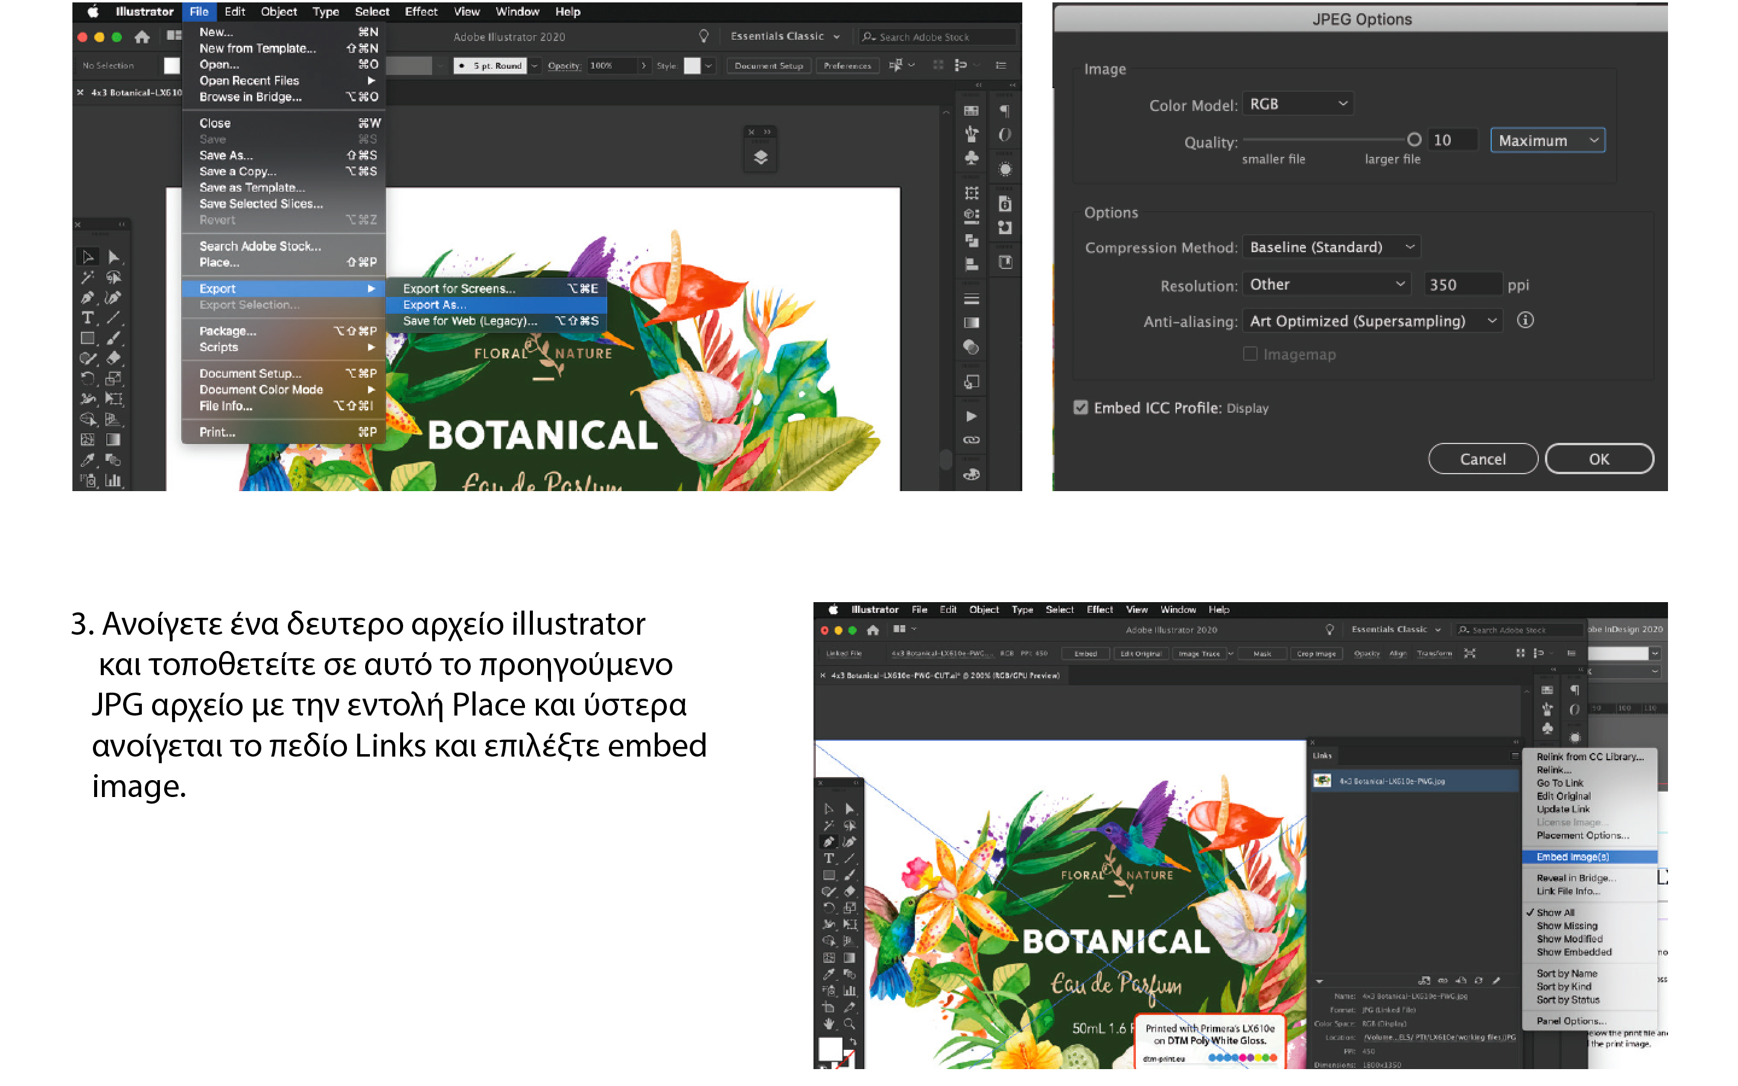Click the white Fill swatch in Links-panel toolbox
The image size is (1738, 1086).
click(x=831, y=1049)
